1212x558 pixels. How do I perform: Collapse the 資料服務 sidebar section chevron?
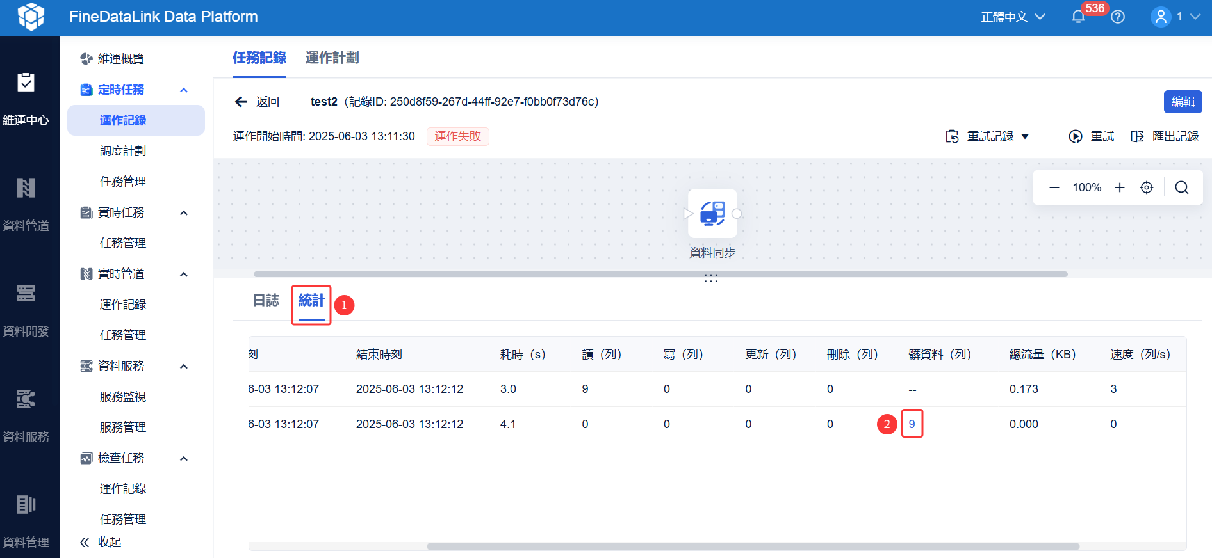point(184,367)
